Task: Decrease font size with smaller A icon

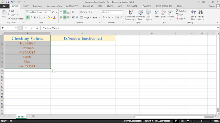Action: pos(56,12)
